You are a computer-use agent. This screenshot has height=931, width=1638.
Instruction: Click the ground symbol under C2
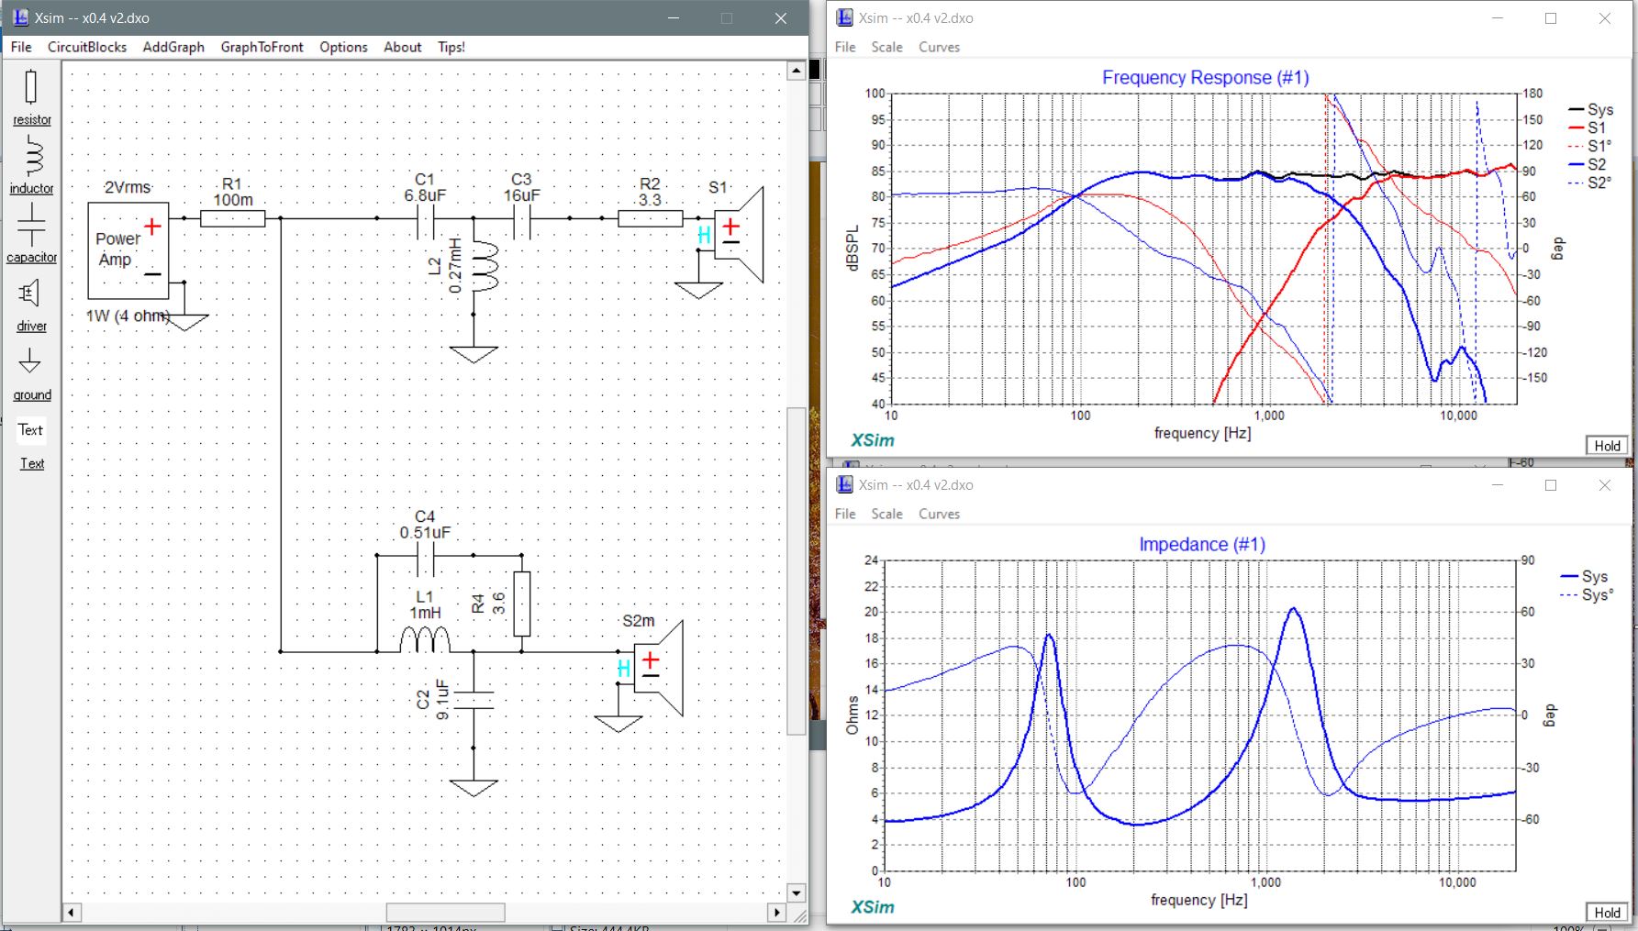[x=474, y=788]
